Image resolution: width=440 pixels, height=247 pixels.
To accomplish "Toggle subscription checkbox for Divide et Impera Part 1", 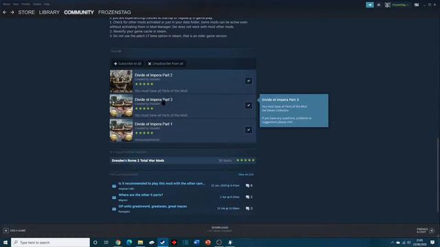I will click(248, 130).
